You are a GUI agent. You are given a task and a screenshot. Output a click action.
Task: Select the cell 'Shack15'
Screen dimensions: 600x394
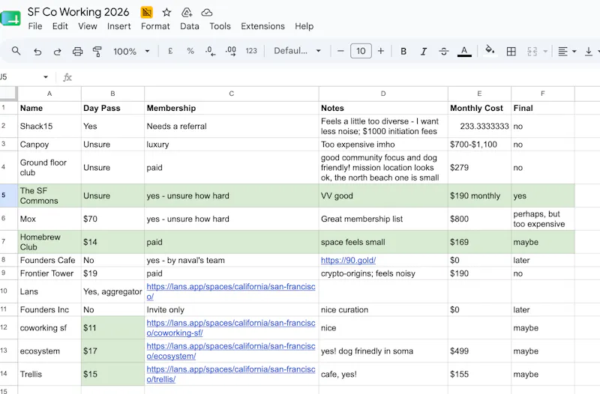click(49, 126)
